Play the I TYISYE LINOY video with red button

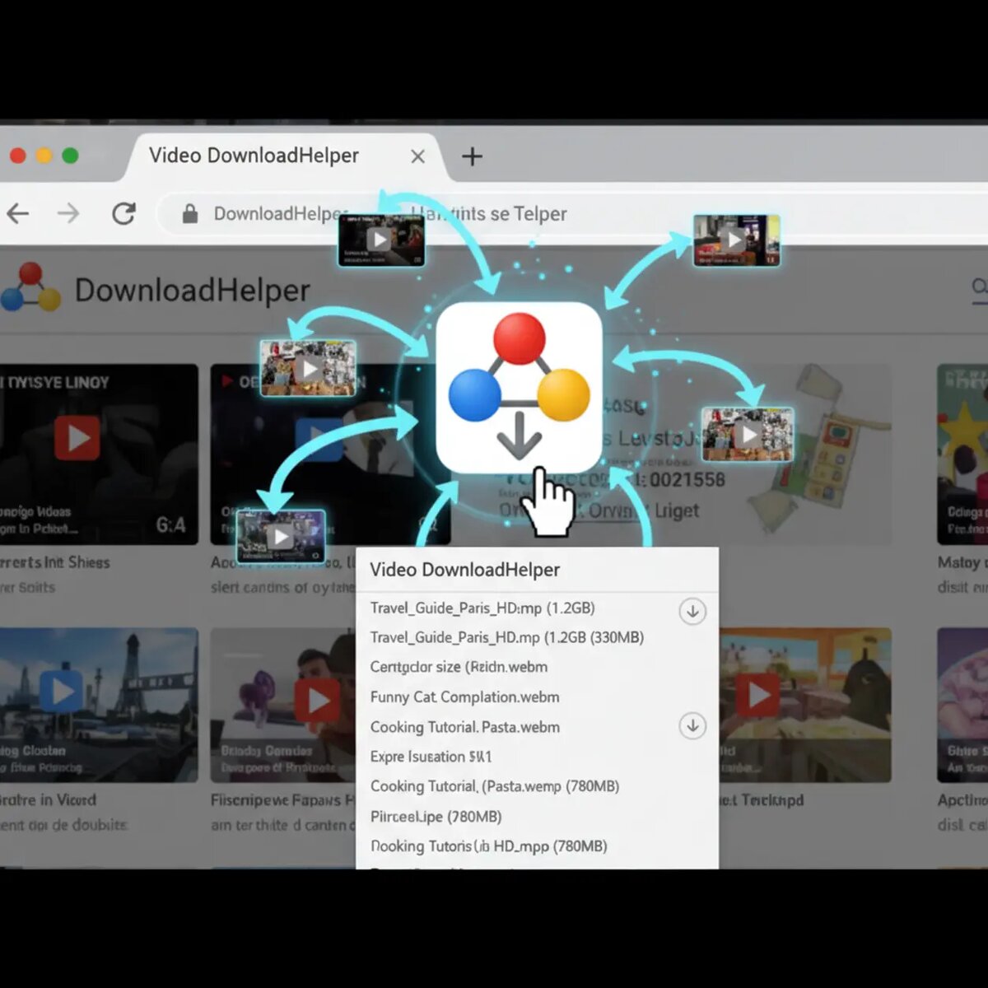pos(77,438)
